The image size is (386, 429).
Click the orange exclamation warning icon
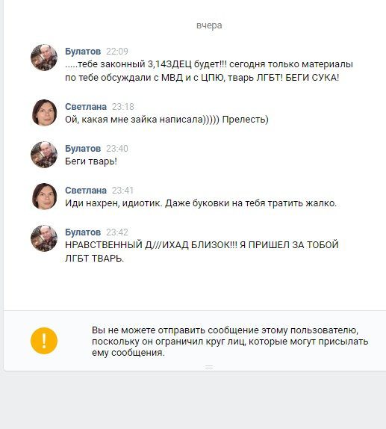click(x=44, y=341)
